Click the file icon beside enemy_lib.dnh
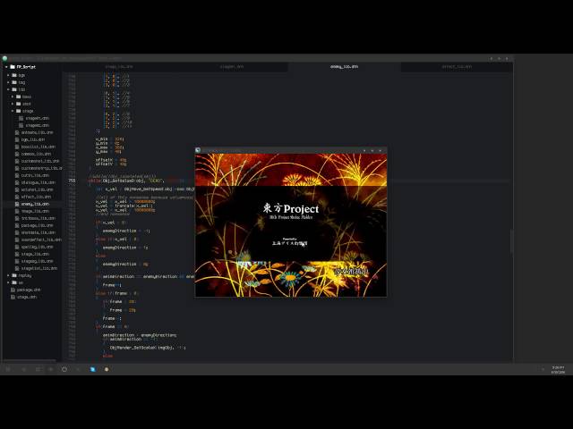 click(x=17, y=204)
